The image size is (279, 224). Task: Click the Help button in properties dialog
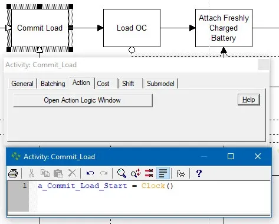(x=249, y=100)
